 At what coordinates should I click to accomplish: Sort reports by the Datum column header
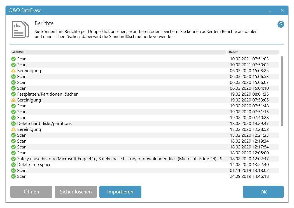pyautogui.click(x=253, y=52)
